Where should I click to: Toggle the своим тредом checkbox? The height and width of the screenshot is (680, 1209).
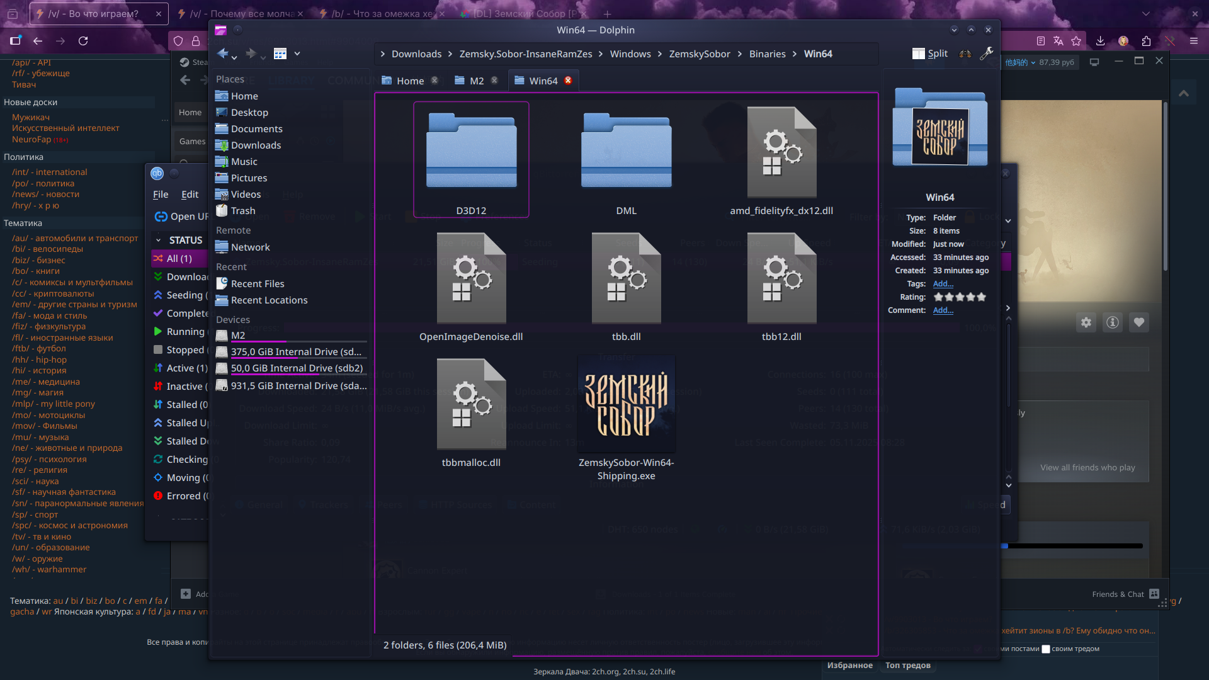[x=1046, y=649]
